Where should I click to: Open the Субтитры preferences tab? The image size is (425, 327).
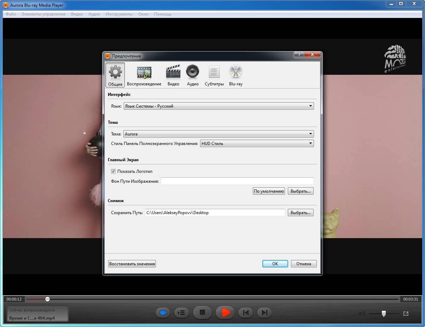coord(214,75)
